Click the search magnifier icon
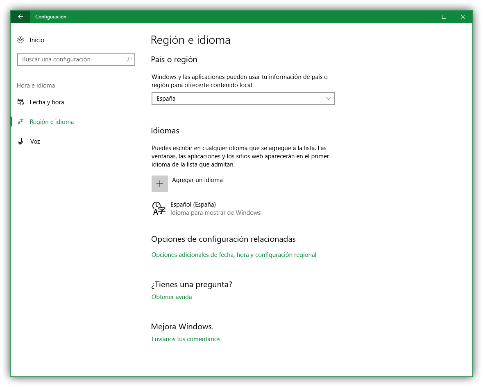The width and height of the screenshot is (483, 387). pyautogui.click(x=129, y=59)
